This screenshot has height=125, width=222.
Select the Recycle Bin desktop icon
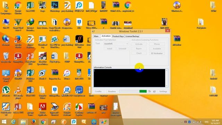(6, 57)
